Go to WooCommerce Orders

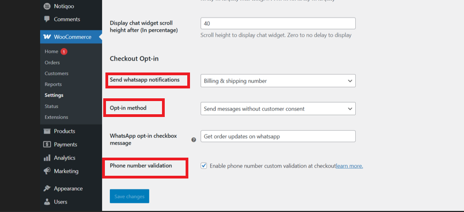point(52,63)
